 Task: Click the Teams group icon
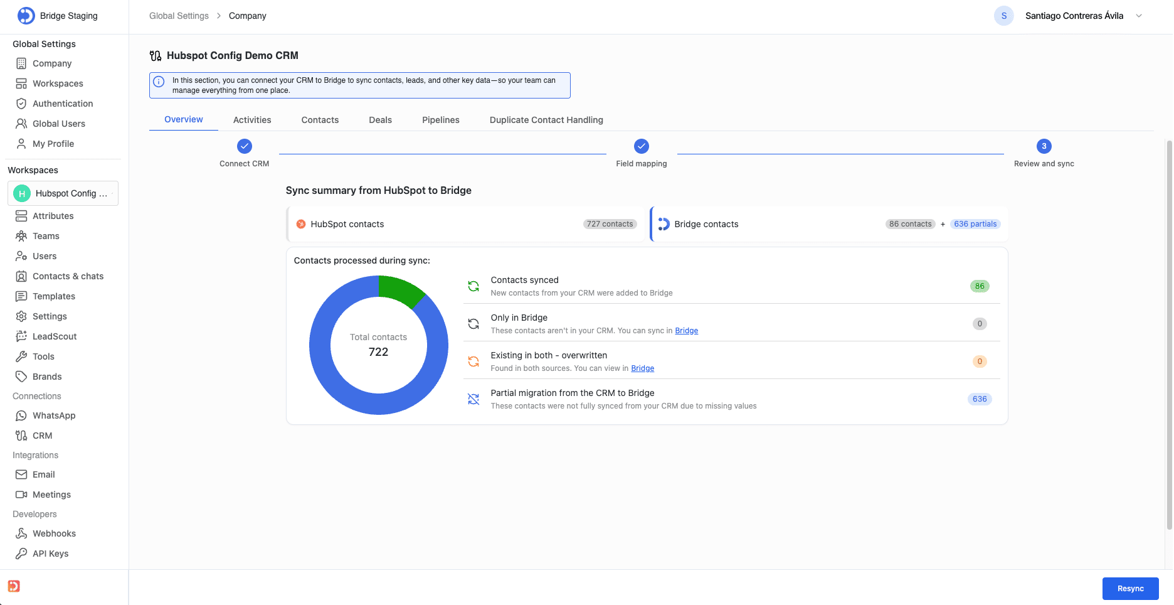[21, 236]
